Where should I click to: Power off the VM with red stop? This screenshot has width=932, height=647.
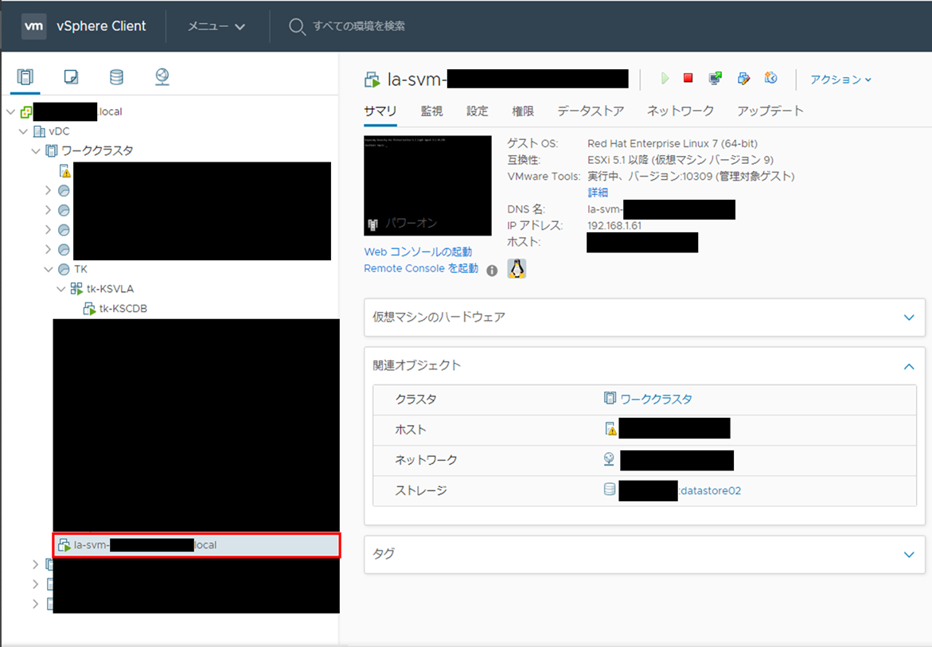688,78
